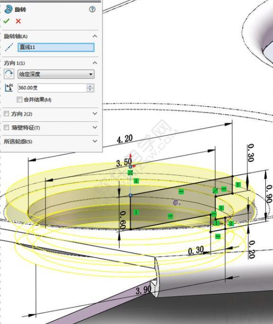The image size is (273, 324).
Task: Expand the 所选轮廓(S) section
Action: 95,141
